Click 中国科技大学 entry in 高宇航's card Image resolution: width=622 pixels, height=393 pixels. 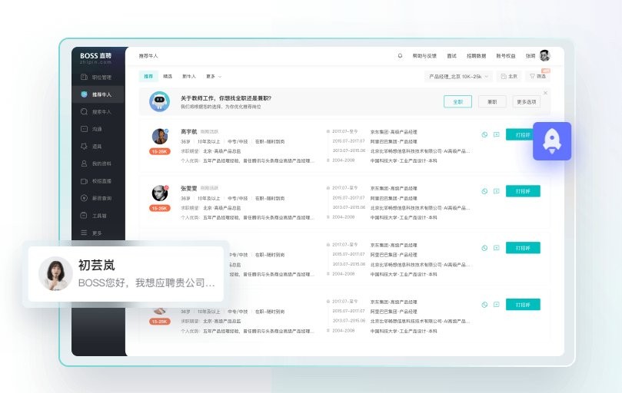point(404,160)
